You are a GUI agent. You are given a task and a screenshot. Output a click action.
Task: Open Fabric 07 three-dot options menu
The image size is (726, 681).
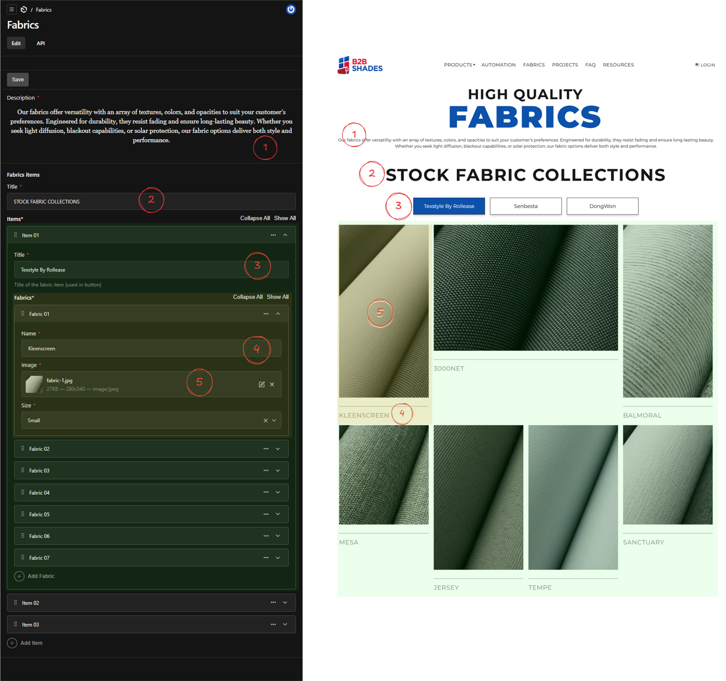266,557
